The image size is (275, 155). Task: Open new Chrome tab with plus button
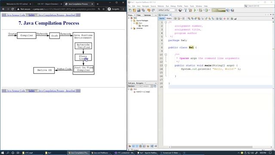coord(98,4)
